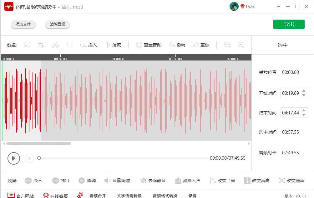314x198 pixels.
Task: Click the version text v3.1.1
Action: pos(301,196)
